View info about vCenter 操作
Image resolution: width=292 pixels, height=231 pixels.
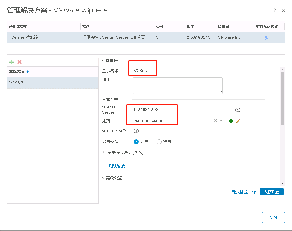(136, 131)
